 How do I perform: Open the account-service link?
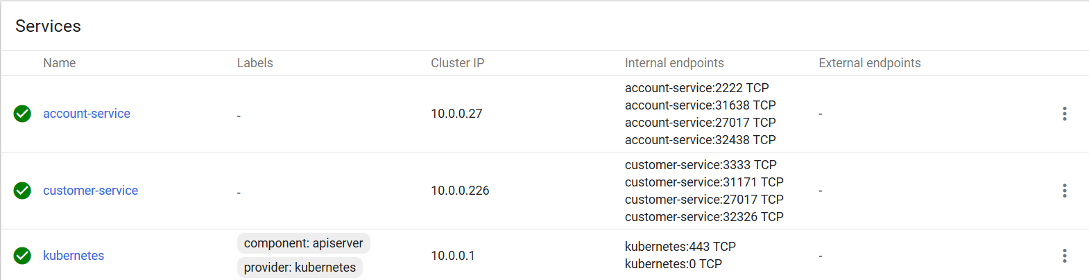pyautogui.click(x=87, y=114)
